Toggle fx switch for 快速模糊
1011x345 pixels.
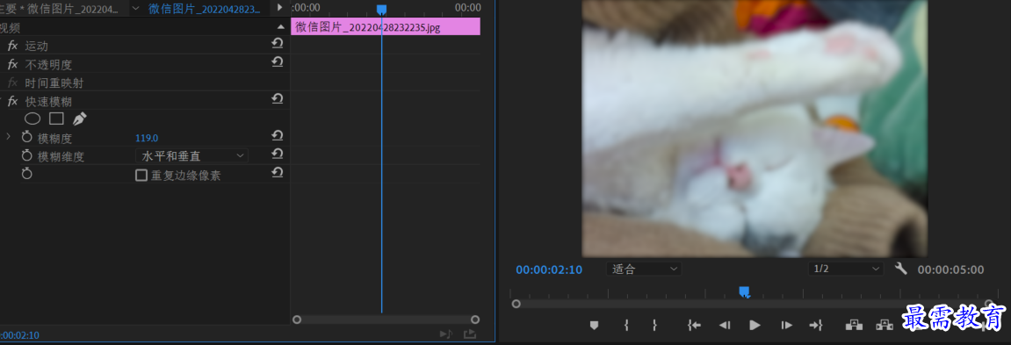pos(13,101)
